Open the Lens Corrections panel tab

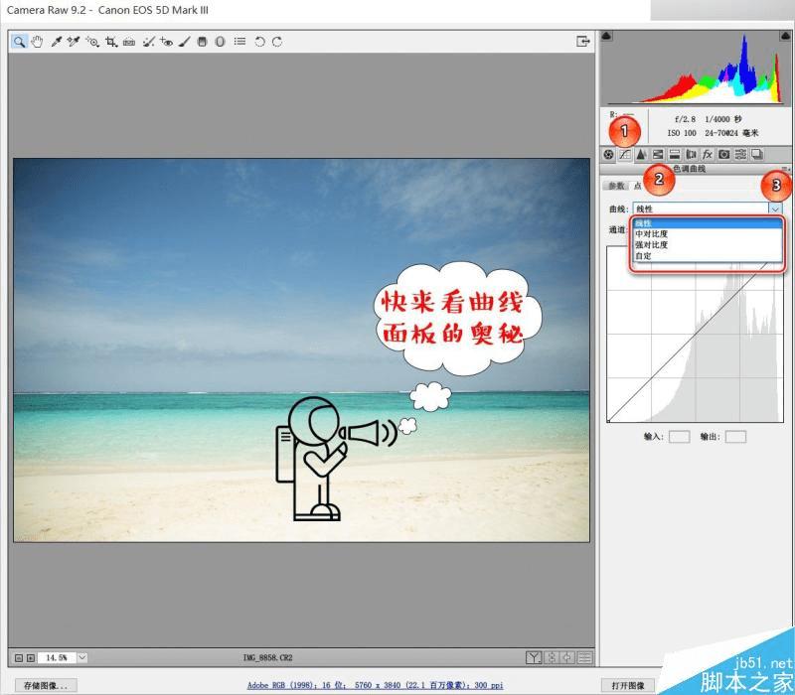click(x=691, y=155)
